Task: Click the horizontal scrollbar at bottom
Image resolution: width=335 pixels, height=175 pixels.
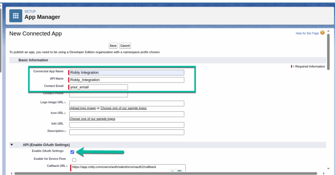Action: click(166, 173)
